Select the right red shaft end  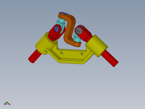click(x=110, y=58)
